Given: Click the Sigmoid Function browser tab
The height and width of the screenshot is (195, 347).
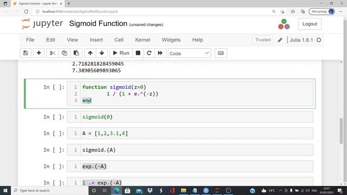Looking at the screenshot, I should click(x=37, y=4).
